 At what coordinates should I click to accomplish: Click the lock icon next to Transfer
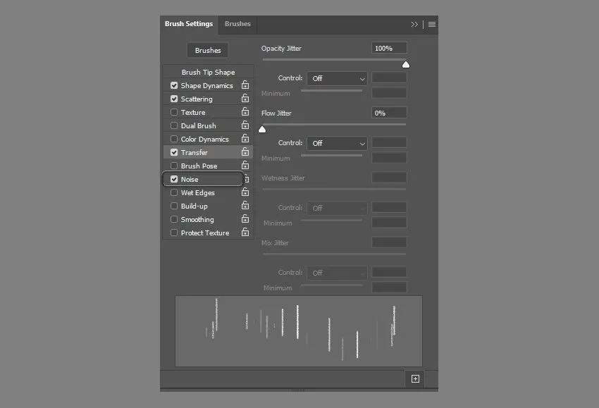pos(245,152)
